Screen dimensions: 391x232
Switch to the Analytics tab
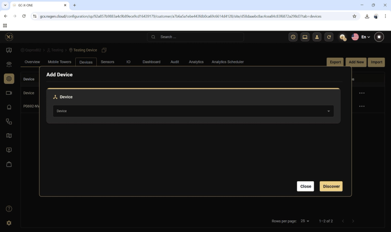click(196, 62)
